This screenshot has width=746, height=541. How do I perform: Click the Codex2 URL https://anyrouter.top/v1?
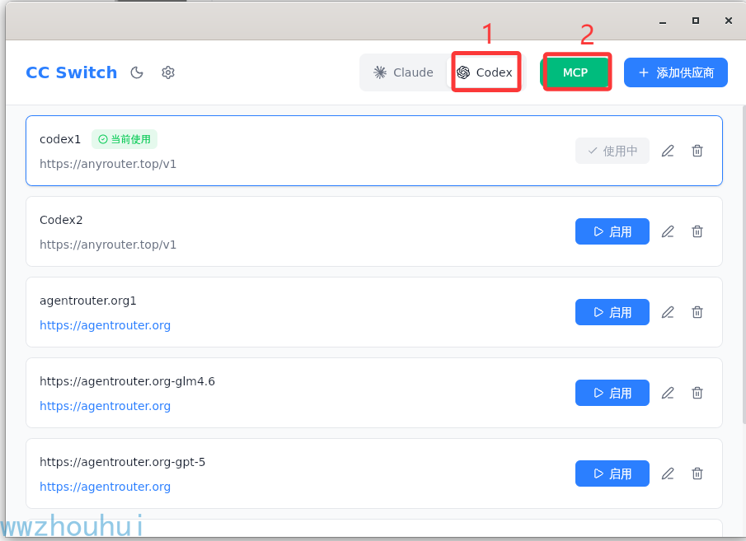(108, 245)
